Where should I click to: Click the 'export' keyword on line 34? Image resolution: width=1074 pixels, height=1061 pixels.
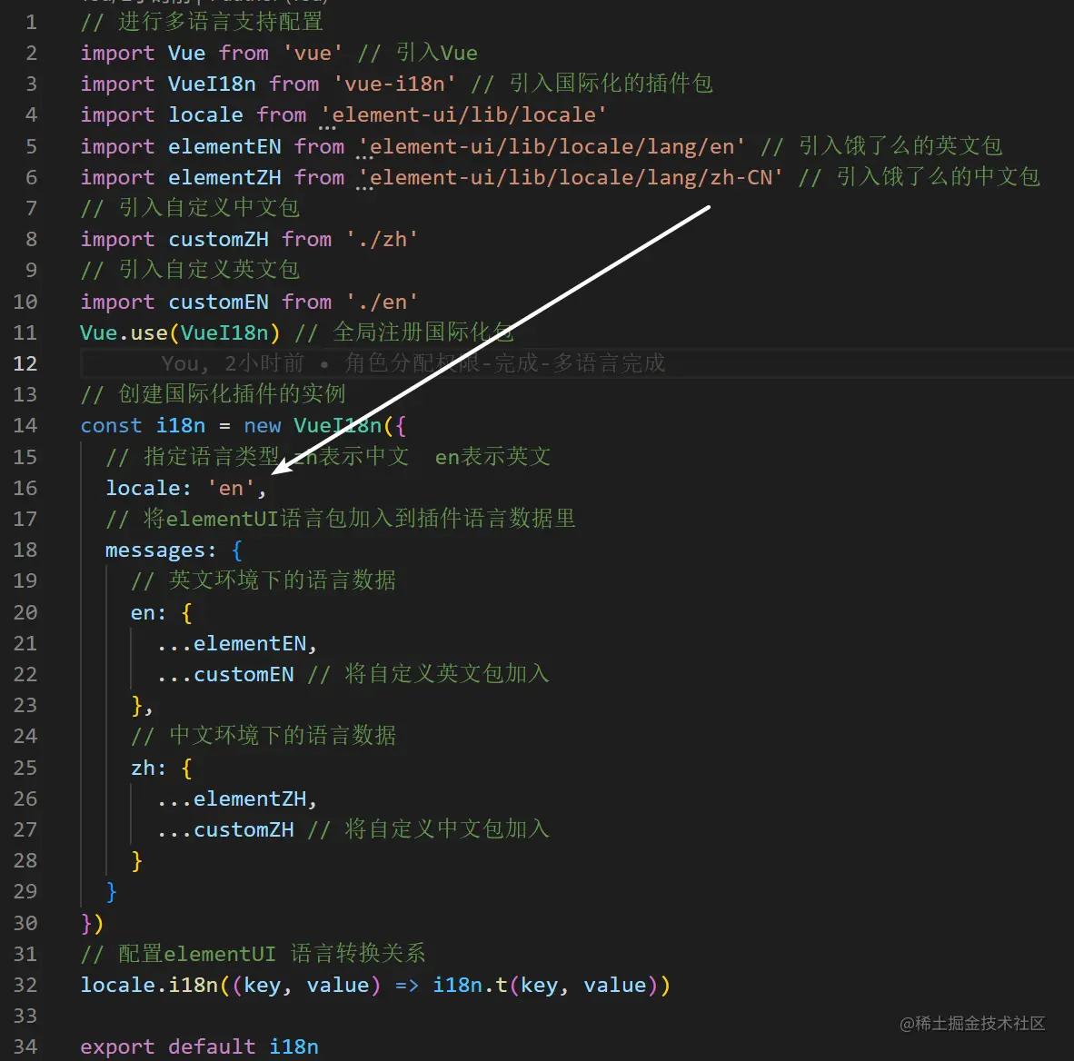(x=117, y=1046)
